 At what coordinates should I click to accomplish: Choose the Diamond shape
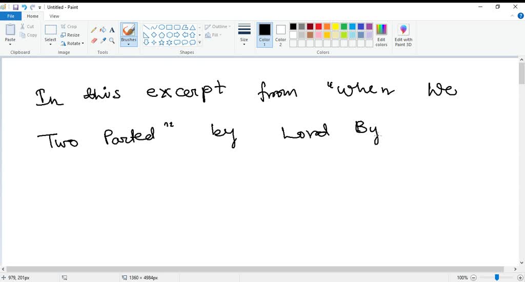(x=154, y=35)
